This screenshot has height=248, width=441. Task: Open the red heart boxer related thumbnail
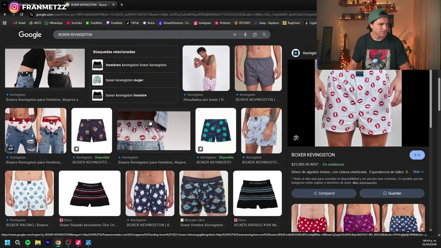click(313, 218)
